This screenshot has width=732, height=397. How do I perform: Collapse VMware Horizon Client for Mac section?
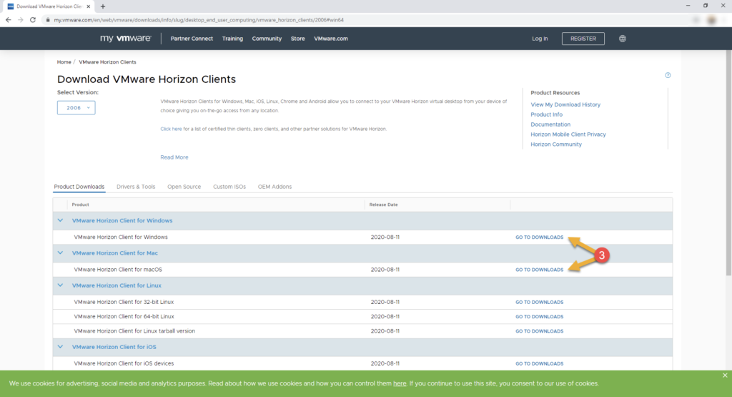point(61,253)
